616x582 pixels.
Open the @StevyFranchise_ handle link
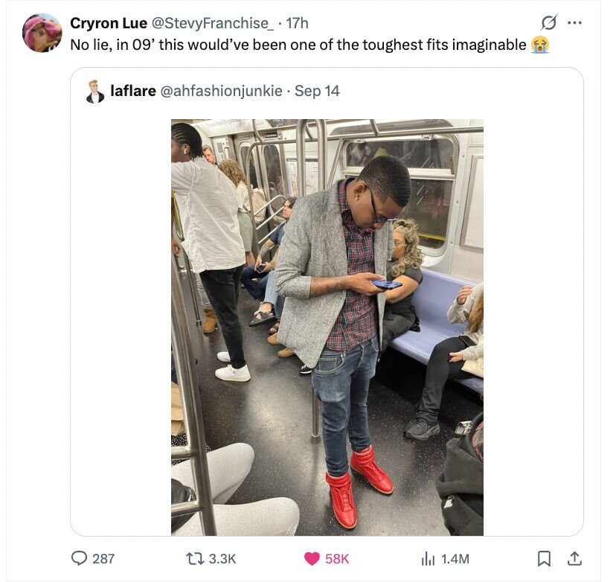213,23
